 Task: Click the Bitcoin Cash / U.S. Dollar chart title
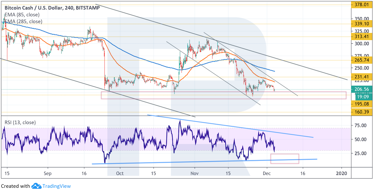tap(52, 8)
